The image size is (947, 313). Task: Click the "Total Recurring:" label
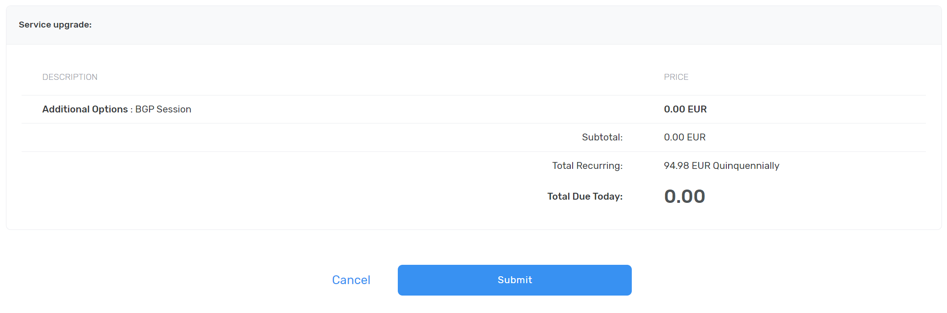pos(587,166)
